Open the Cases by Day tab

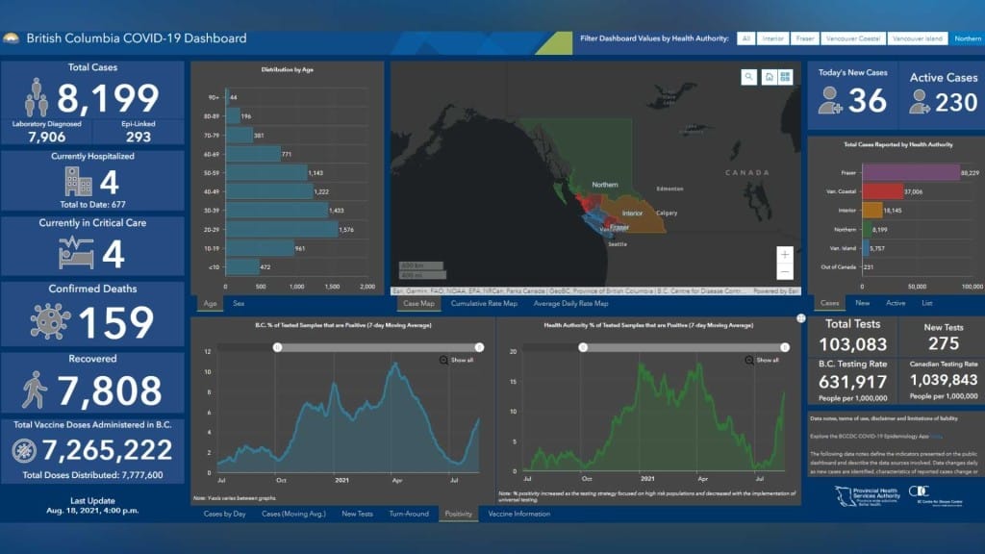point(224,514)
